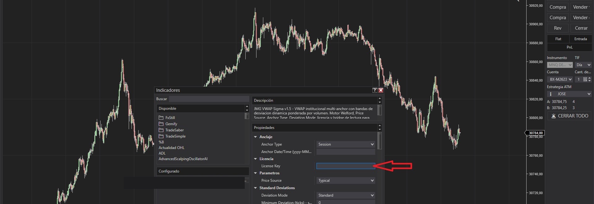This screenshot has height=204, width=594.
Task: Select AdvancedScalpingOscillatorAI in the list
Action: click(x=183, y=159)
